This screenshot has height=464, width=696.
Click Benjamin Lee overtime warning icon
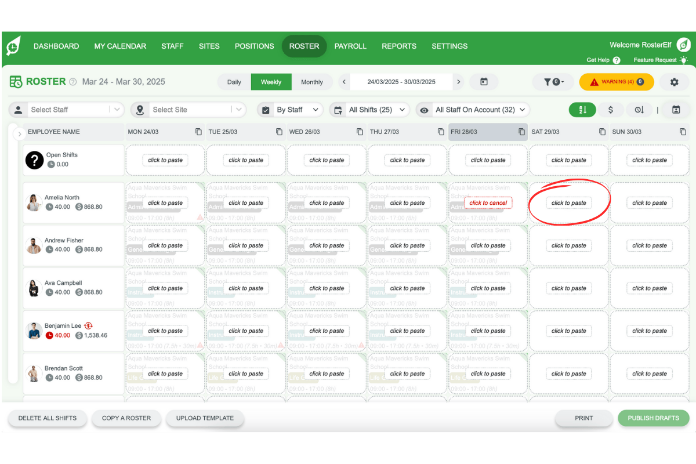pyautogui.click(x=88, y=326)
